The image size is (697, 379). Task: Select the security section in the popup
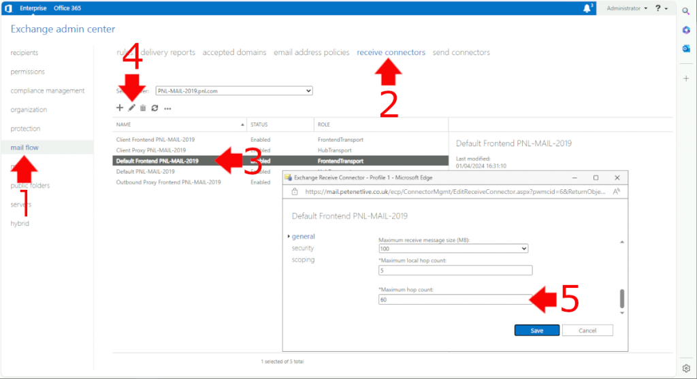coord(303,248)
